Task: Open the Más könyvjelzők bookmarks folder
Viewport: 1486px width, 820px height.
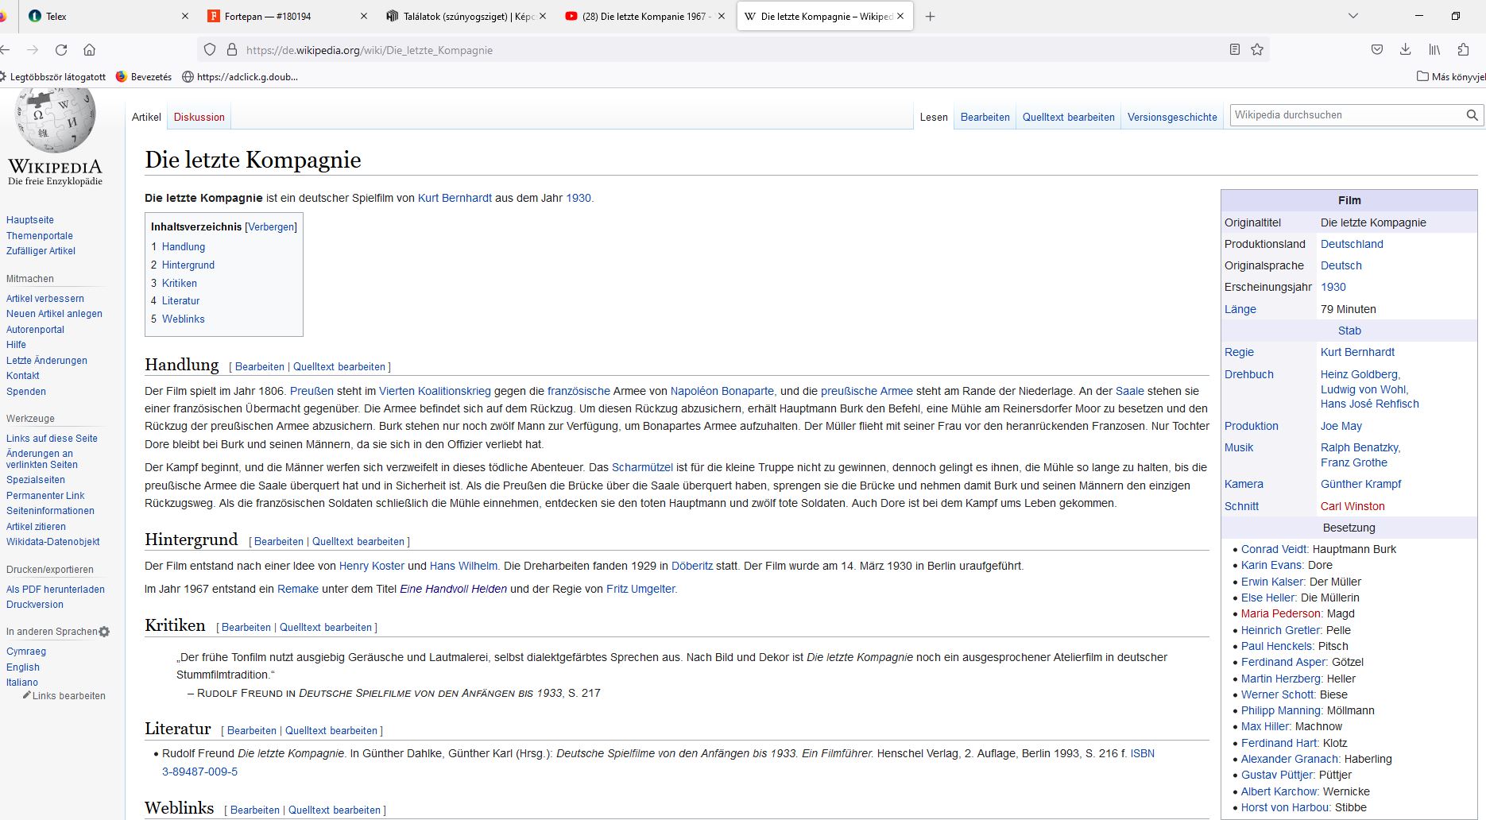Action: (x=1450, y=77)
